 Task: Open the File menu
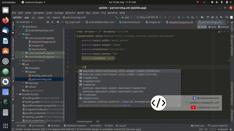[x=14, y=13]
